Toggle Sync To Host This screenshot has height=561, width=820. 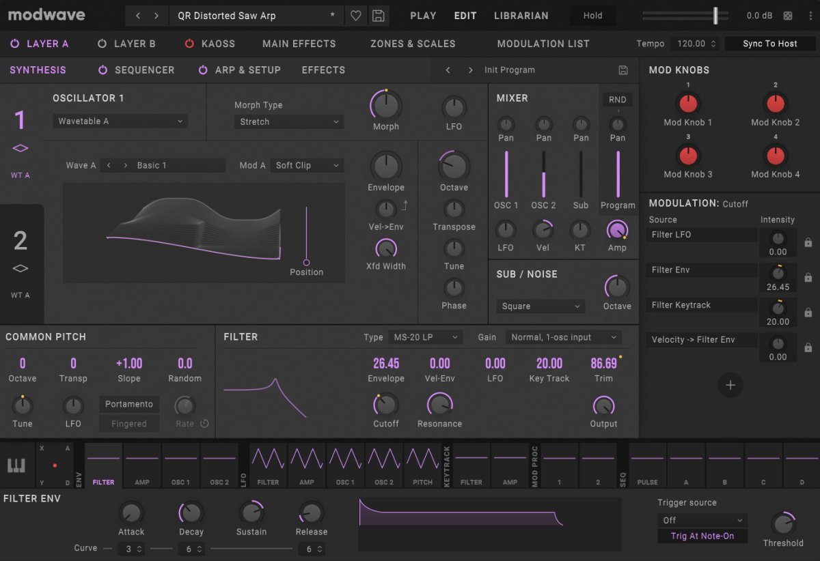770,44
